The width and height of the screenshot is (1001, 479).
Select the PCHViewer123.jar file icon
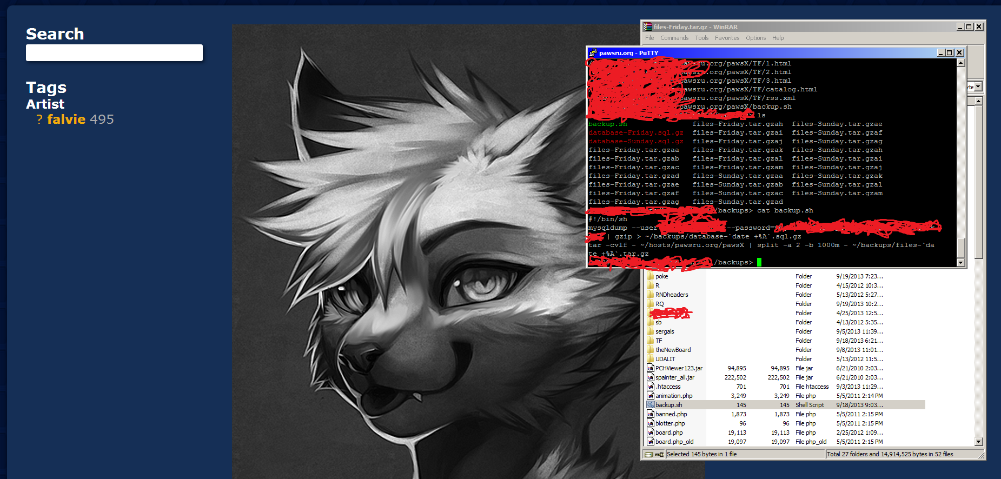coord(651,368)
